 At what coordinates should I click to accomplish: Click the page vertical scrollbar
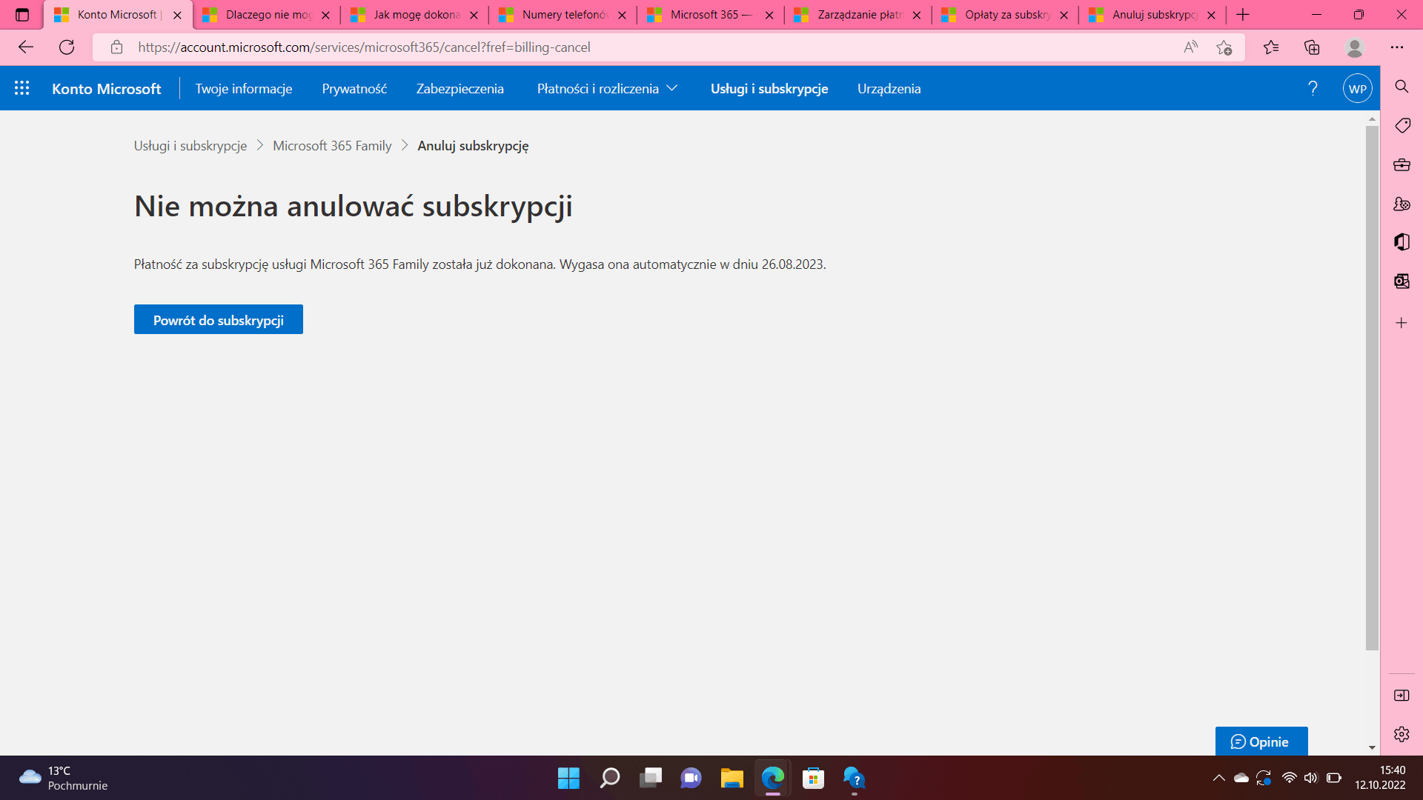point(1372,385)
